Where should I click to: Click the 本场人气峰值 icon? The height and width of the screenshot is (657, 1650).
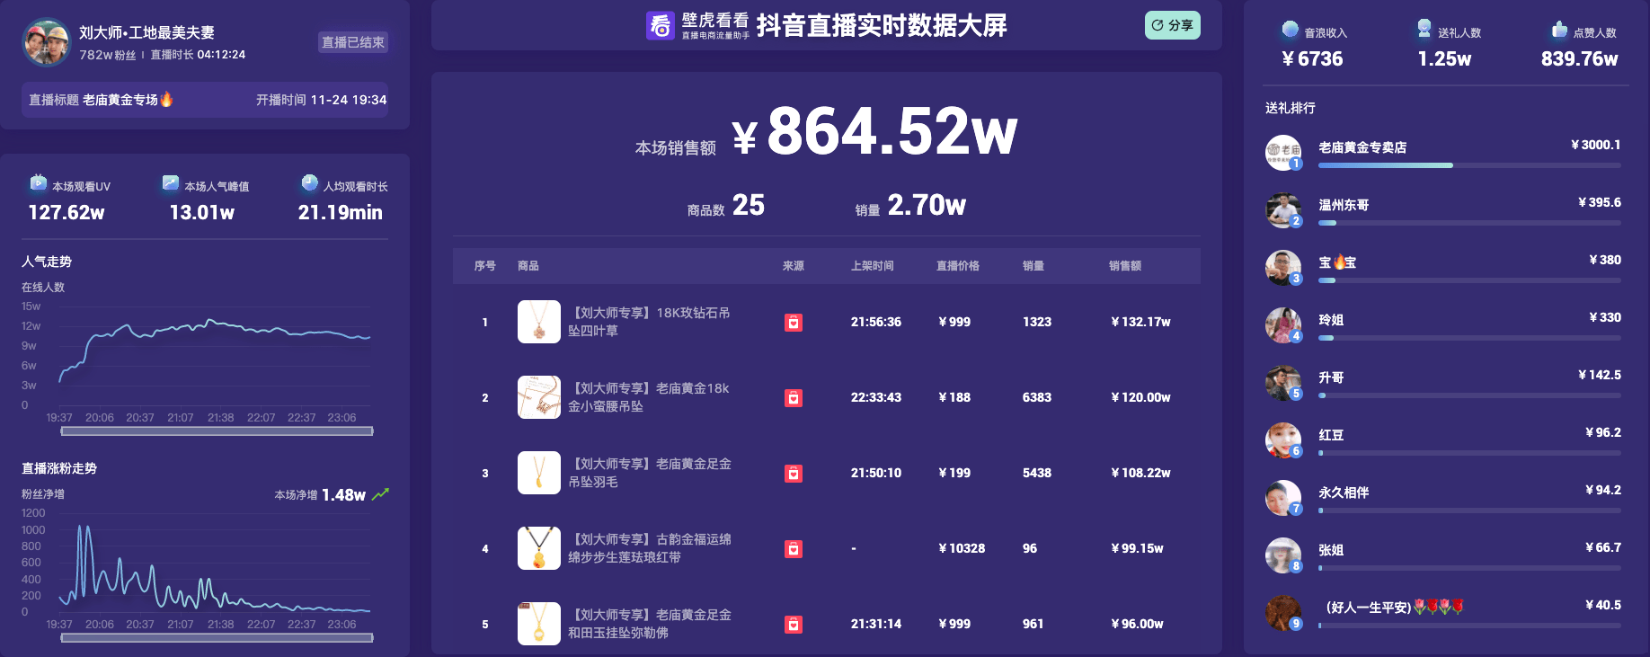[171, 183]
